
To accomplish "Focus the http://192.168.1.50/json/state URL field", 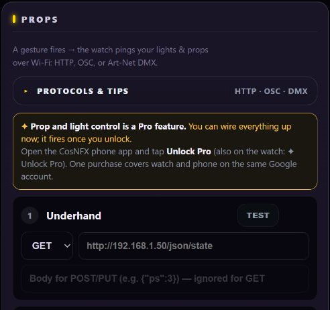I will [x=194, y=246].
